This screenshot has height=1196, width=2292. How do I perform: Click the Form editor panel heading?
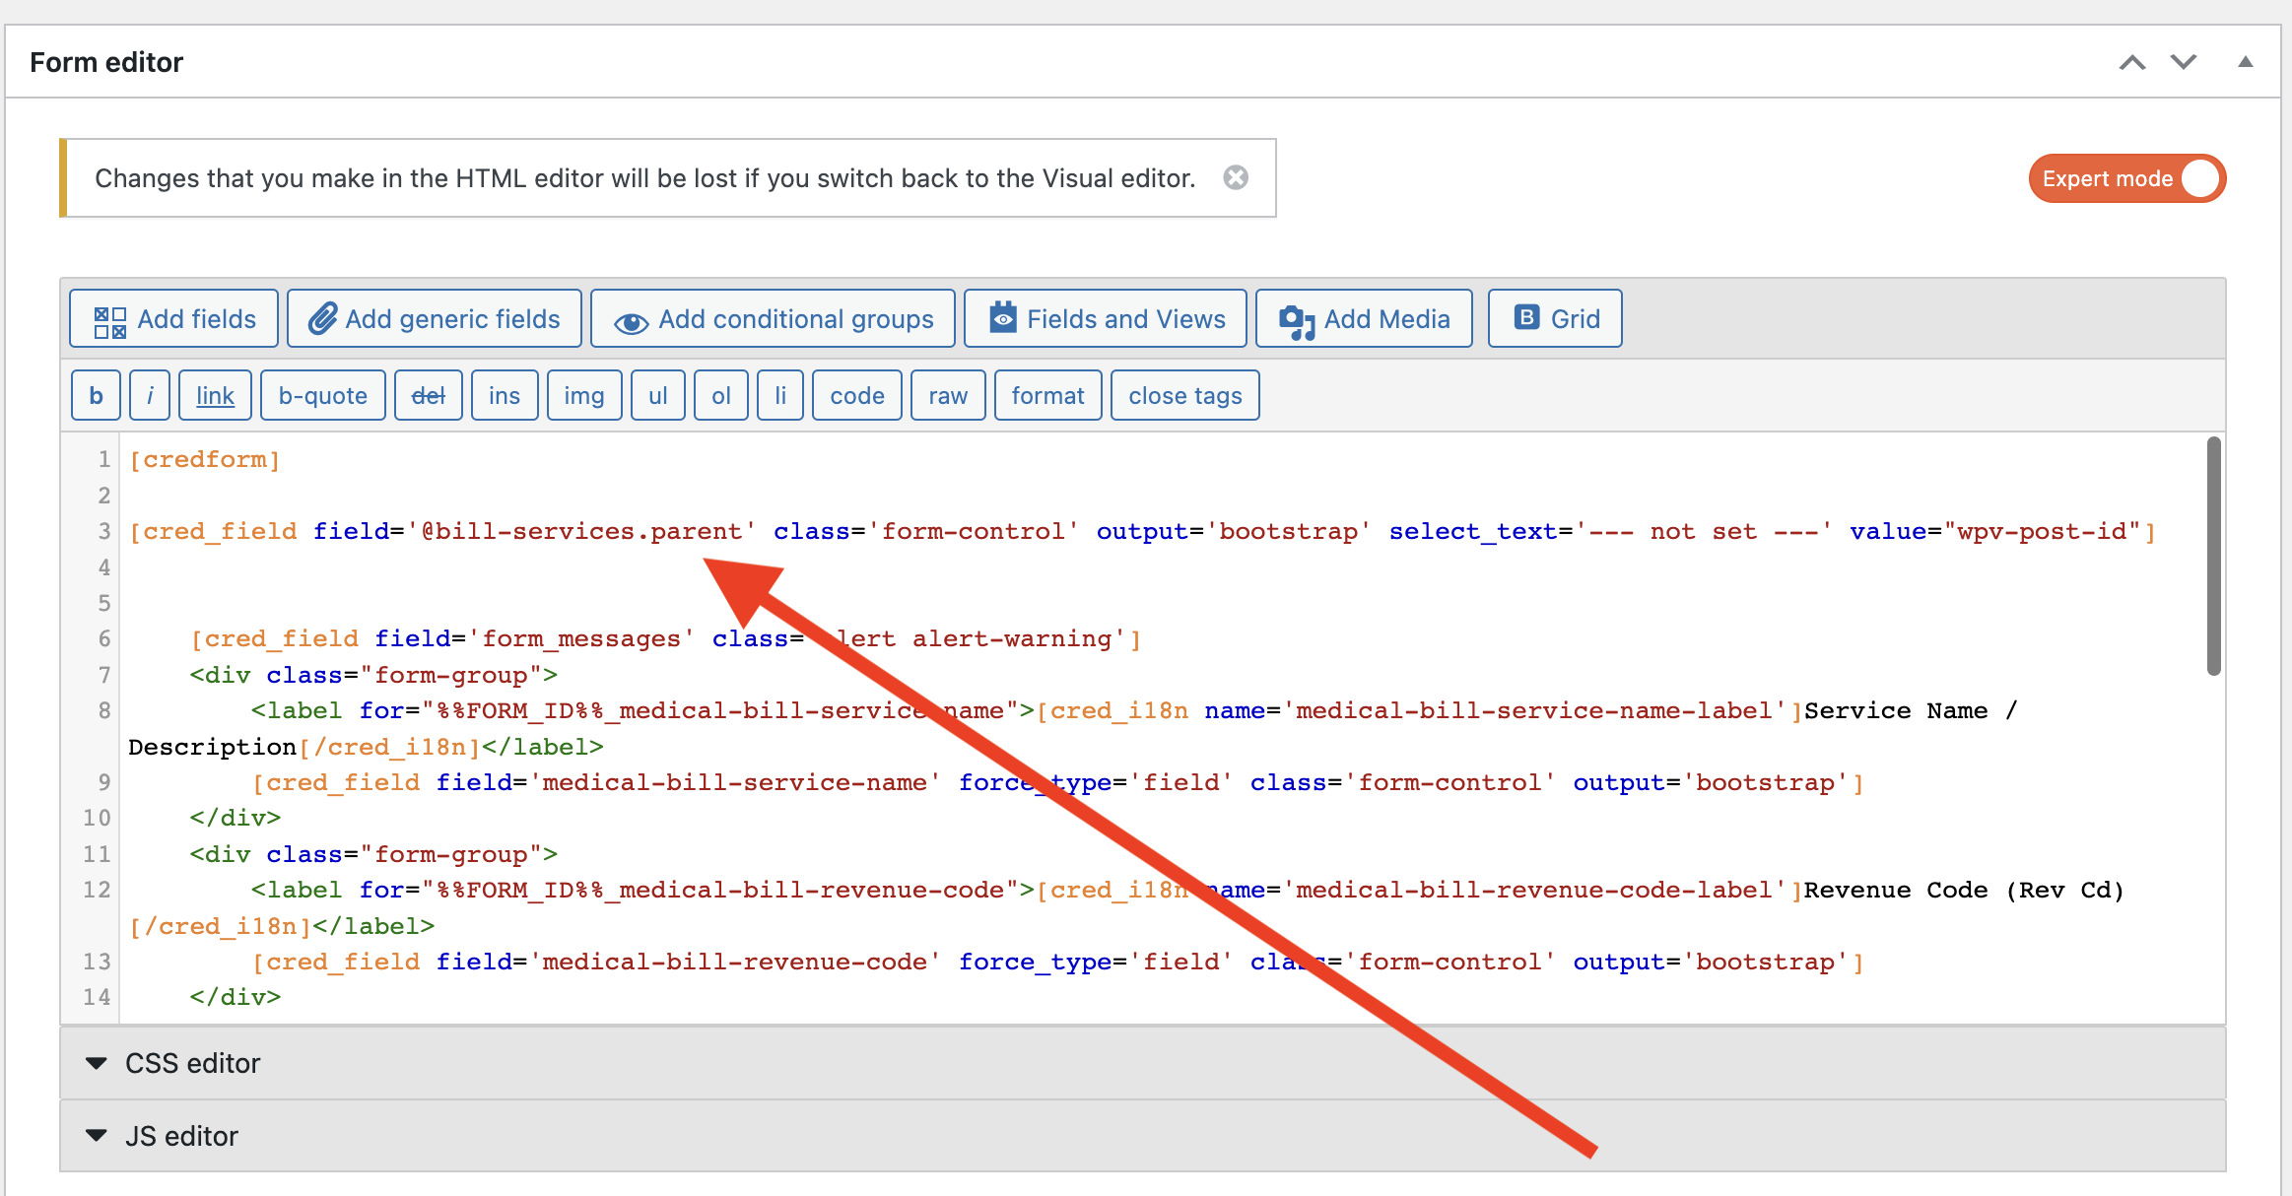[106, 62]
